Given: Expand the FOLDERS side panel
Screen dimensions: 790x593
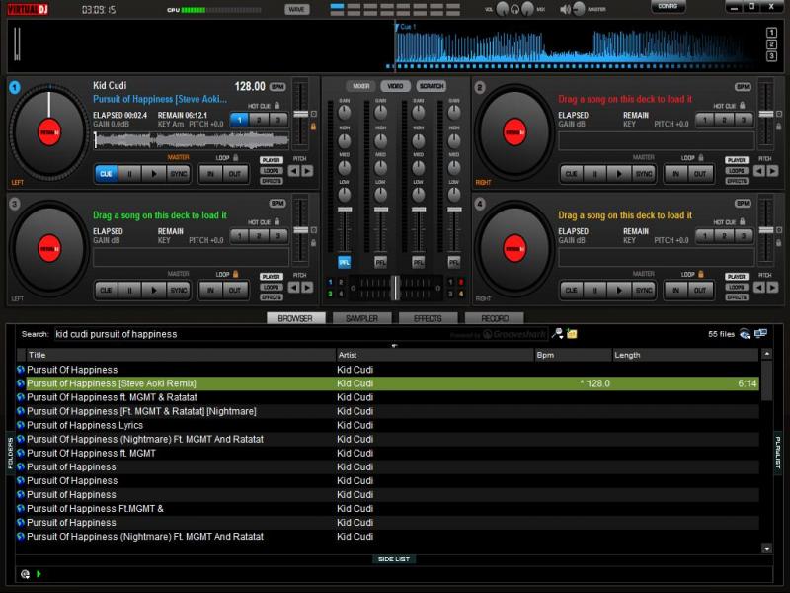Looking at the screenshot, I should pos(10,453).
